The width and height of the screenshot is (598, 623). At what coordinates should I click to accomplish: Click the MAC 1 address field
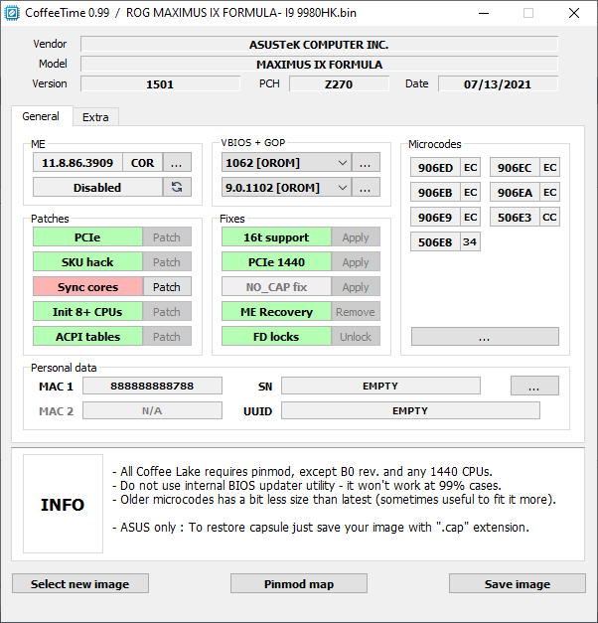click(152, 386)
